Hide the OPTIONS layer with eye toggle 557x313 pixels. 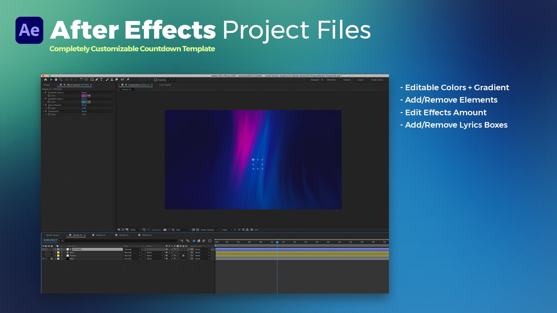(x=43, y=249)
